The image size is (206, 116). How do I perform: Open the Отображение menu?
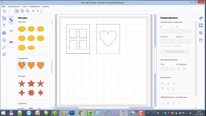34,6
